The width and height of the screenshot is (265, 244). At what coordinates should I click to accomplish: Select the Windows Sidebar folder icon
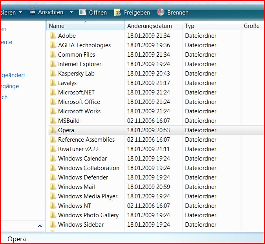[x=53, y=224]
